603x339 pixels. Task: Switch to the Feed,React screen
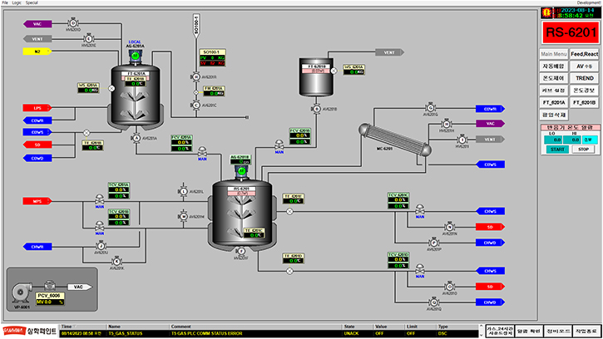584,54
